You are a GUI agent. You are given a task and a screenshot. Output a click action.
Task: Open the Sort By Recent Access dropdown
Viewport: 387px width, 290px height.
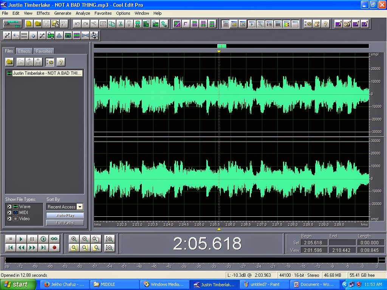click(x=80, y=207)
